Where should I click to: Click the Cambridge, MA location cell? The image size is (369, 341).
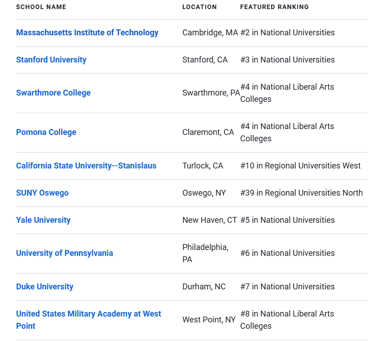[x=210, y=33]
